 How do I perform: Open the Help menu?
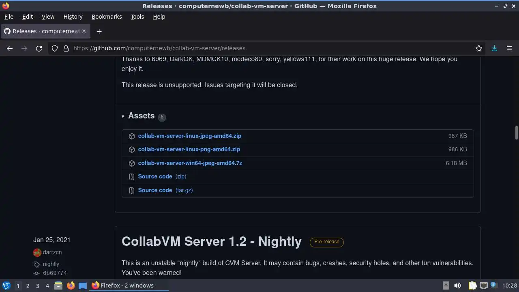(x=159, y=17)
